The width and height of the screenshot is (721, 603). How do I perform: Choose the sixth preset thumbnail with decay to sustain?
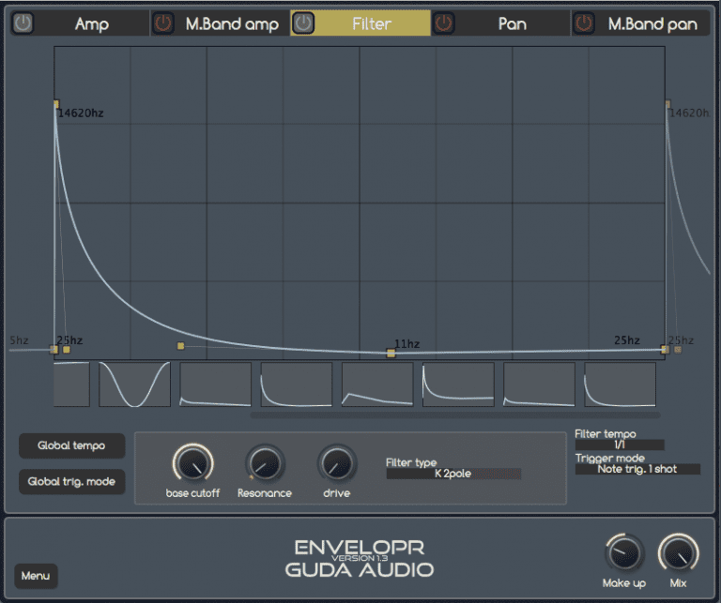coord(458,384)
